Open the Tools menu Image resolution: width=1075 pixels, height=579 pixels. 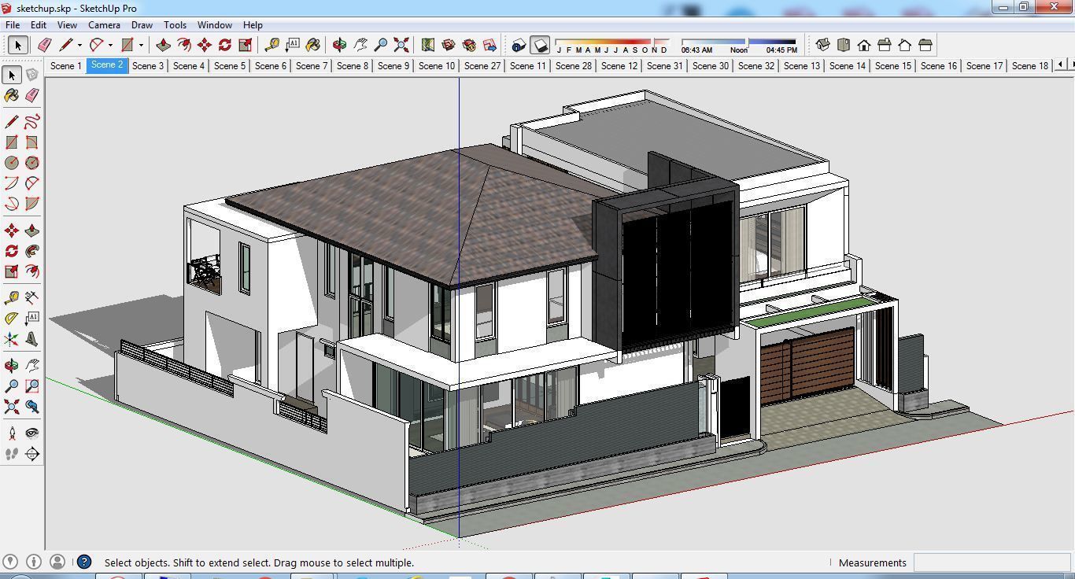coord(175,24)
